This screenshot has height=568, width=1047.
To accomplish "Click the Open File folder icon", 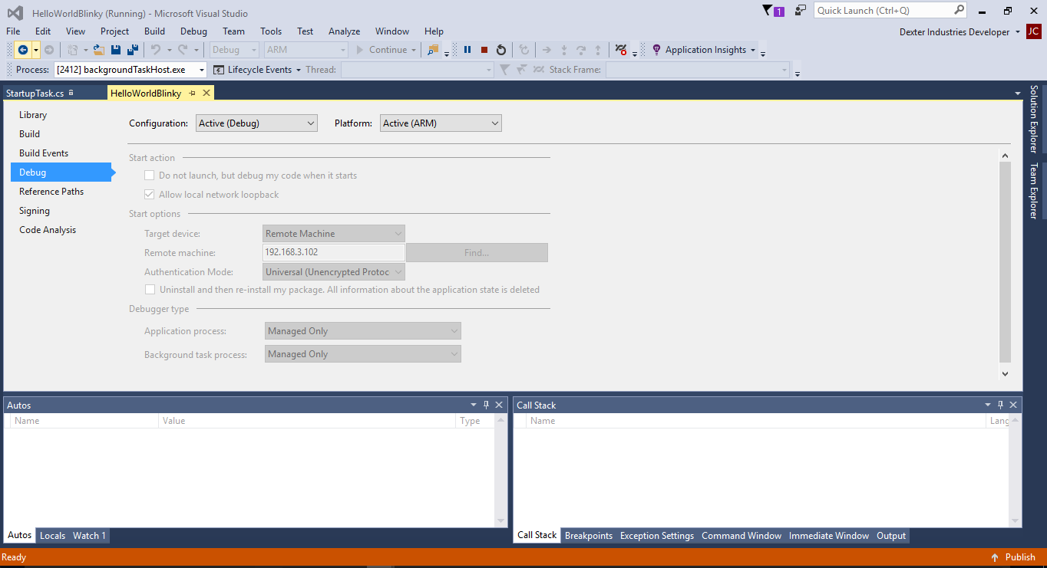I will [98, 50].
